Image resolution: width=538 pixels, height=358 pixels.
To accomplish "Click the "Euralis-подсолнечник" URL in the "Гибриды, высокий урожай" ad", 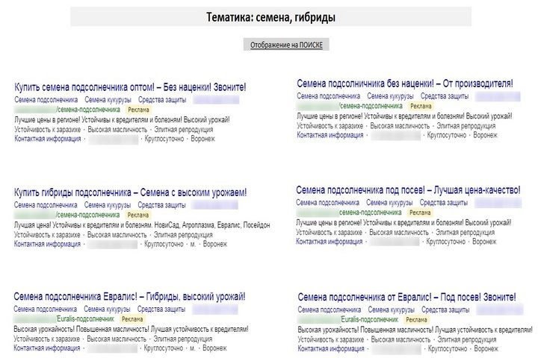I will (x=85, y=318).
